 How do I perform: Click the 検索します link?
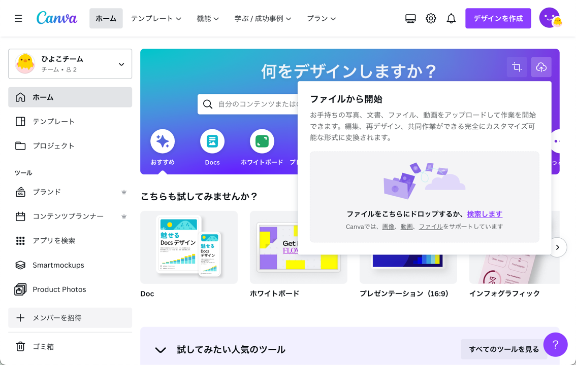pyautogui.click(x=485, y=214)
